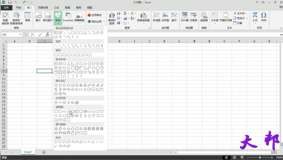This screenshot has height=160, width=283.
Task: Pick the heart shape from basic shapes
Action: [85, 72]
